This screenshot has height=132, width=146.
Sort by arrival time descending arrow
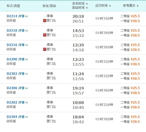[x=87, y=8]
